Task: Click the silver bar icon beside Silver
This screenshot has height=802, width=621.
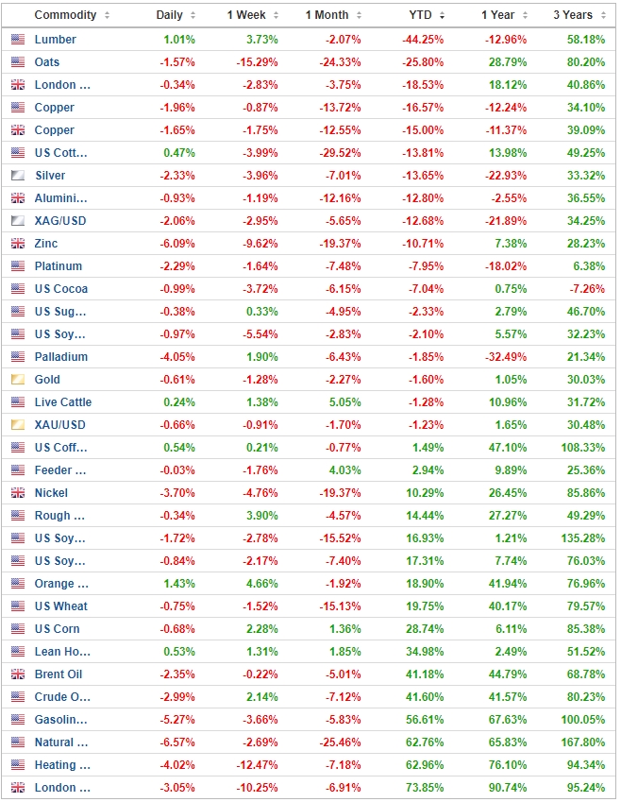Action: click(x=18, y=176)
